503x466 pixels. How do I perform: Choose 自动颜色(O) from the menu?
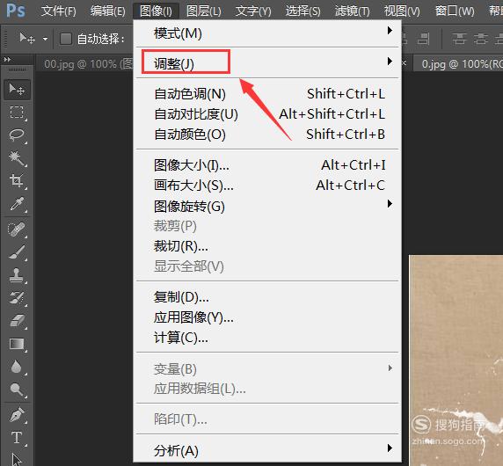point(267,135)
